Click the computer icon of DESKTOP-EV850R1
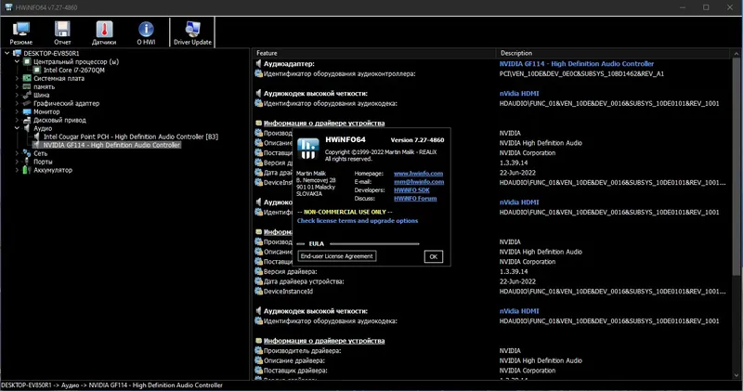 [17, 53]
